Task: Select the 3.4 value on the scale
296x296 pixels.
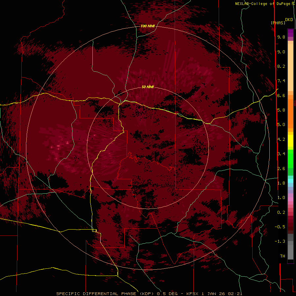Action: pos(281,154)
